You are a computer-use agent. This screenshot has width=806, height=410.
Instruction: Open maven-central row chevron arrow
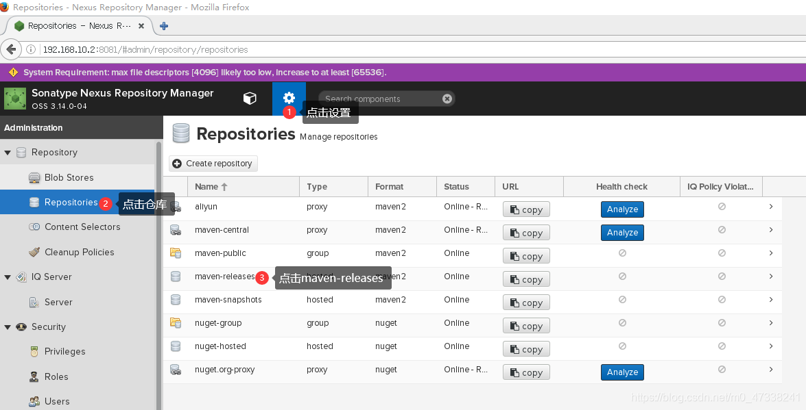[771, 230]
